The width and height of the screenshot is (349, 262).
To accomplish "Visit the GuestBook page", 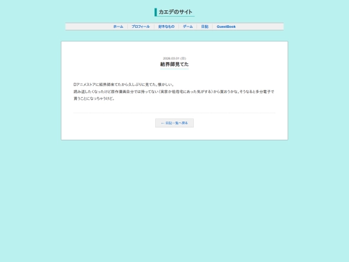I will [226, 27].
